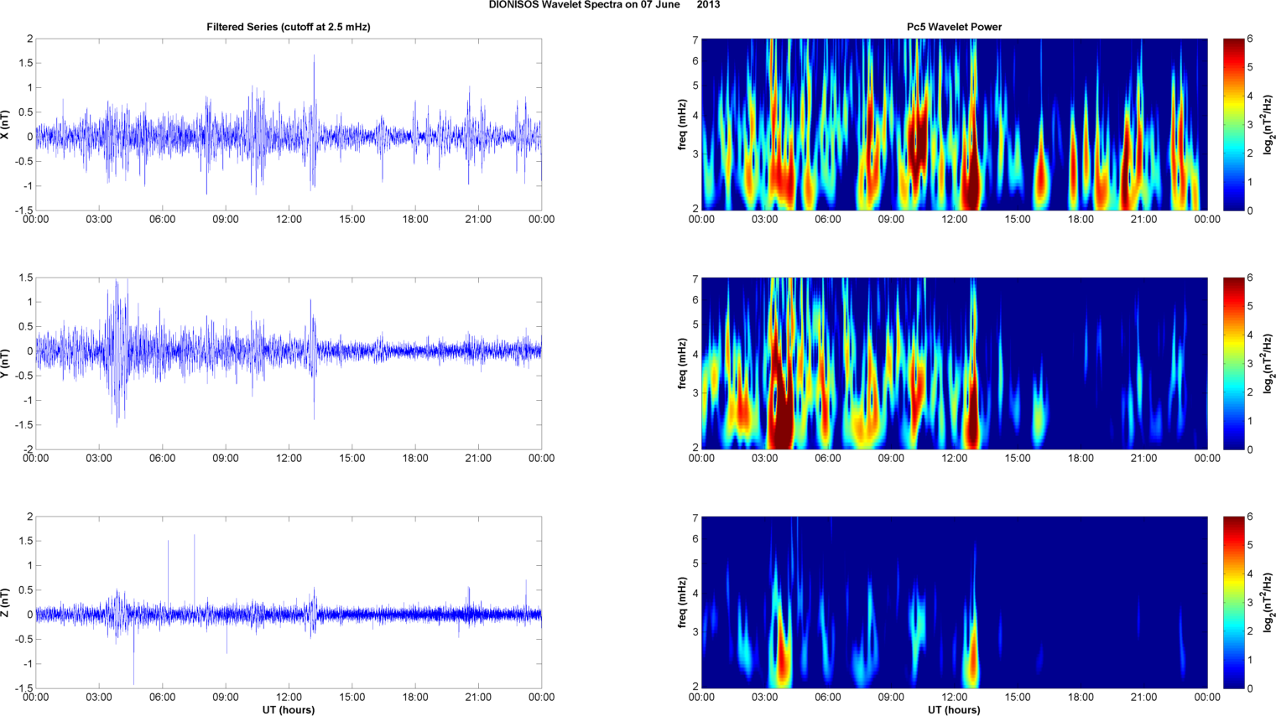
Task: Click the 'X (nT)' axis label
Action: [x=5, y=124]
